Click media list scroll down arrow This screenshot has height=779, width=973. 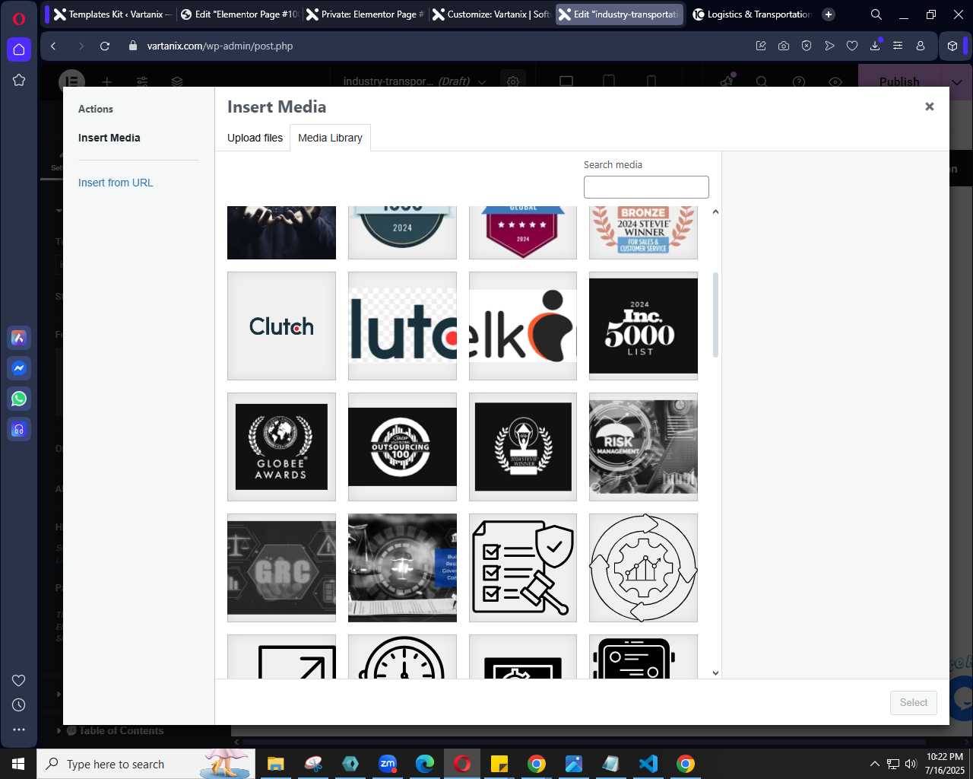click(x=715, y=672)
